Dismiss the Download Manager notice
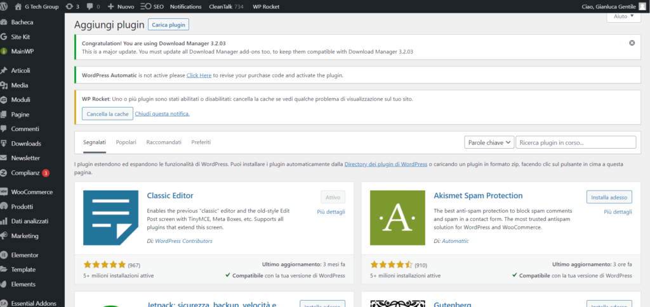Screen dimensions: 650x307 (632, 43)
